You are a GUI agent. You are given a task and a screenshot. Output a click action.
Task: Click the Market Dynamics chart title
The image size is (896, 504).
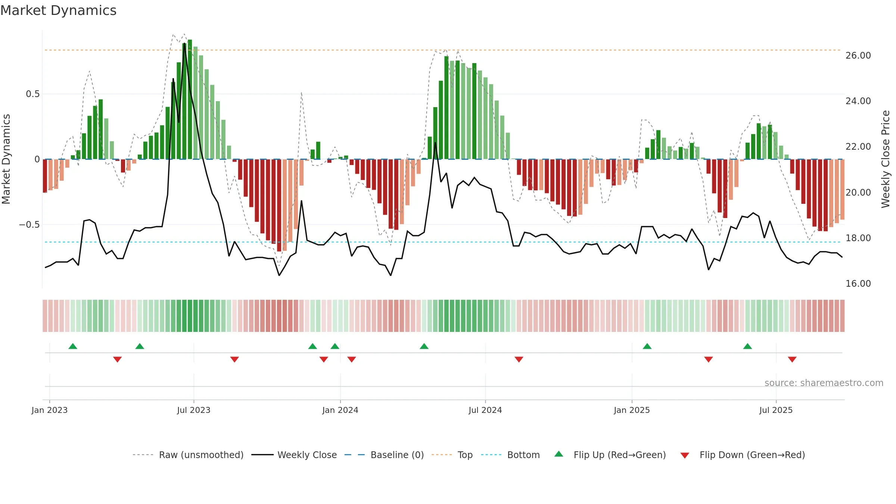click(x=58, y=10)
